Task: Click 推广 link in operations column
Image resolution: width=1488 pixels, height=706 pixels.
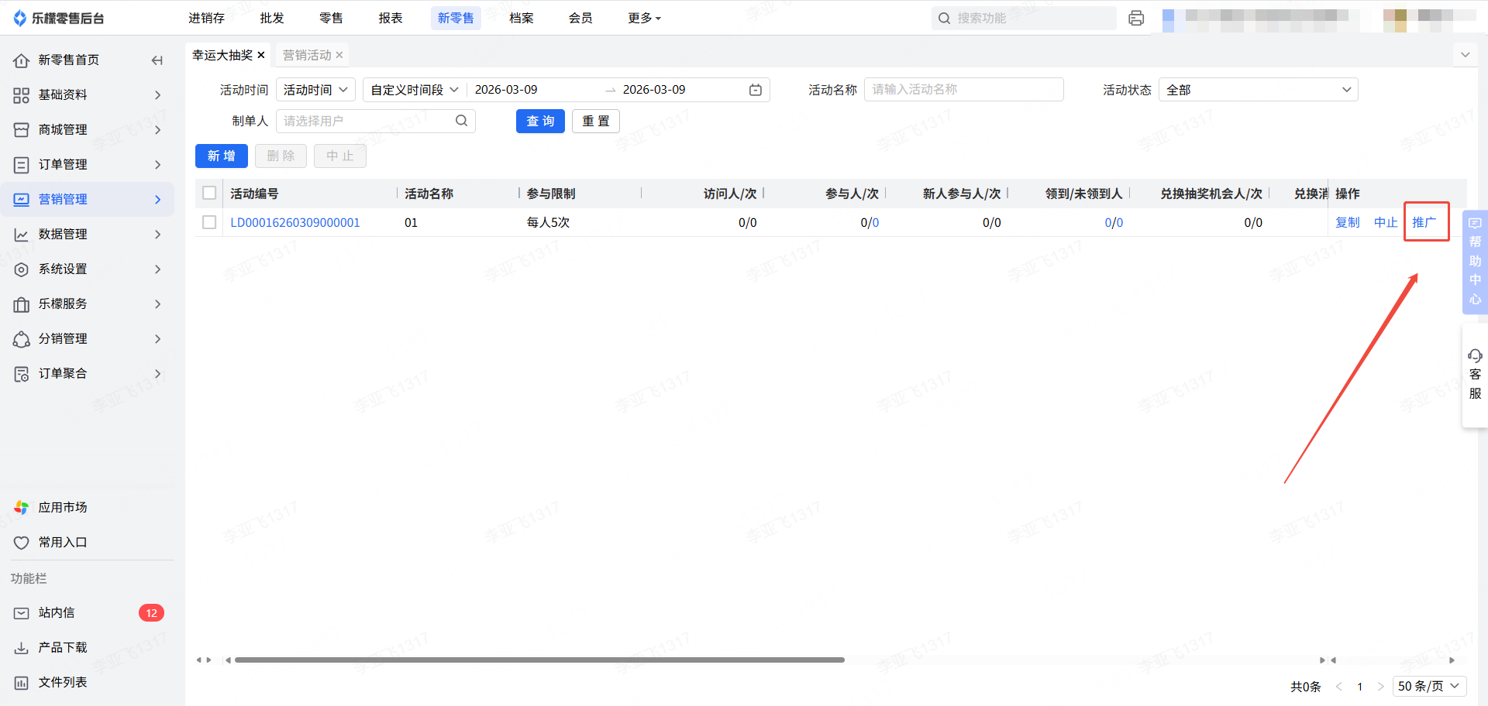Action: [1424, 222]
